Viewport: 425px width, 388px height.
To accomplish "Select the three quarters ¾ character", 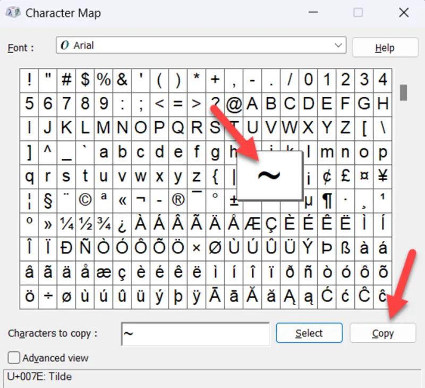I will [104, 225].
